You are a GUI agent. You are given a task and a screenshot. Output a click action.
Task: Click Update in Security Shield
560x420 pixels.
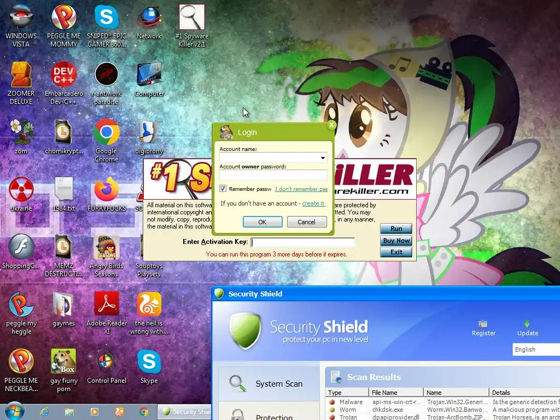pyautogui.click(x=528, y=329)
